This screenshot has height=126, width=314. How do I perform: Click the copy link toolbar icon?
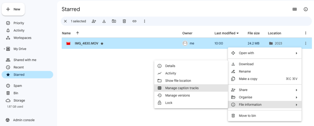[x=134, y=21]
